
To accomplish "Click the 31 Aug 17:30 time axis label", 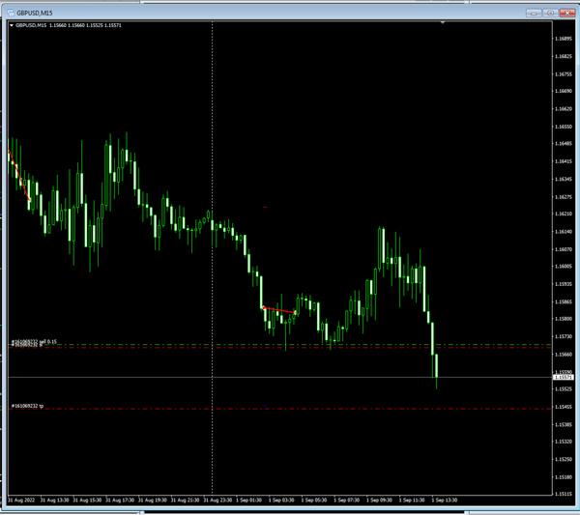I will [120, 501].
